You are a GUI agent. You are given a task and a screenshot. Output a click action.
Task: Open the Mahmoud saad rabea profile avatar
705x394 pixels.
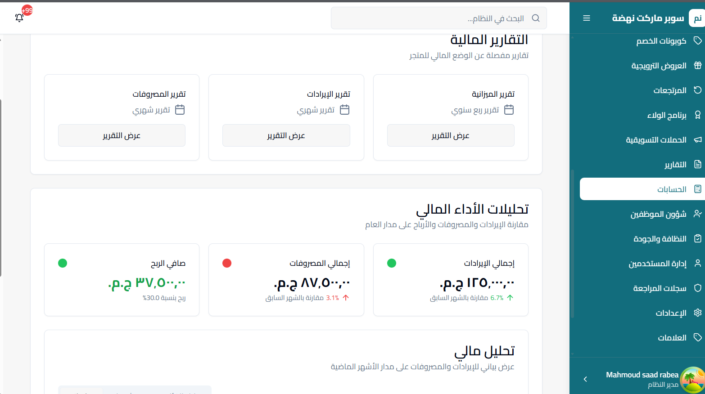pos(692,380)
